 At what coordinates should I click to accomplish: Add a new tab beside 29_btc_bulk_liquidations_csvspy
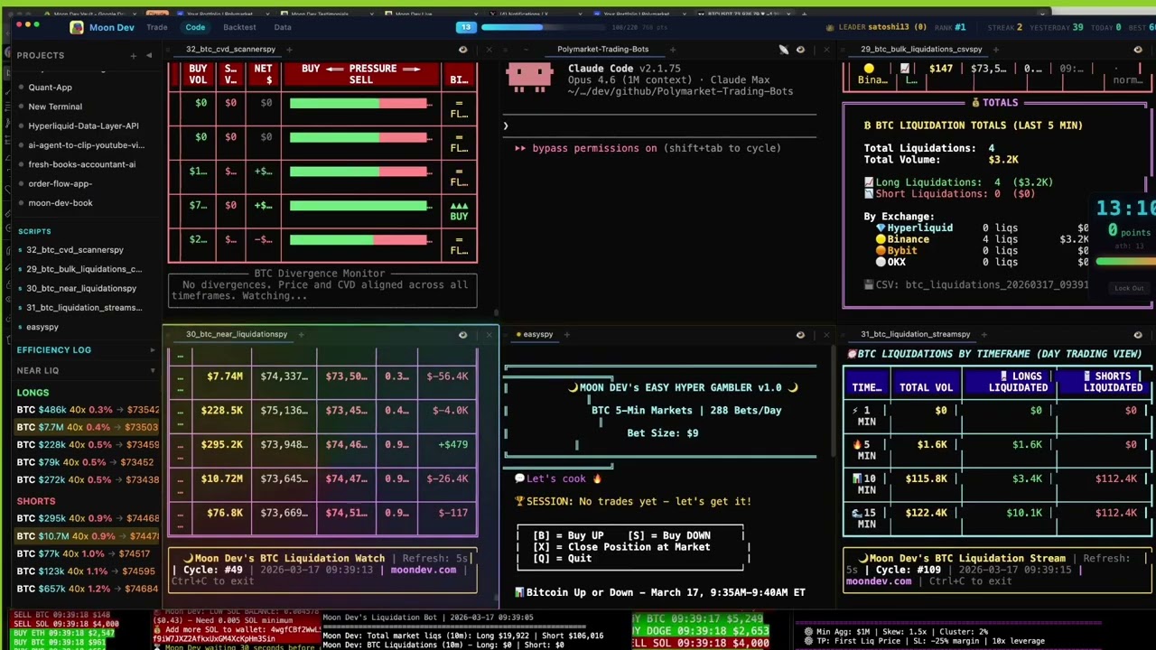coord(997,49)
